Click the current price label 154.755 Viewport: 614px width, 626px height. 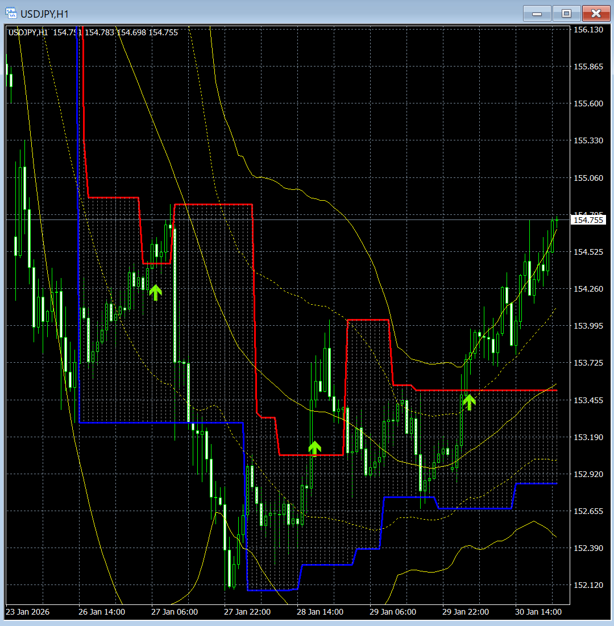click(588, 220)
